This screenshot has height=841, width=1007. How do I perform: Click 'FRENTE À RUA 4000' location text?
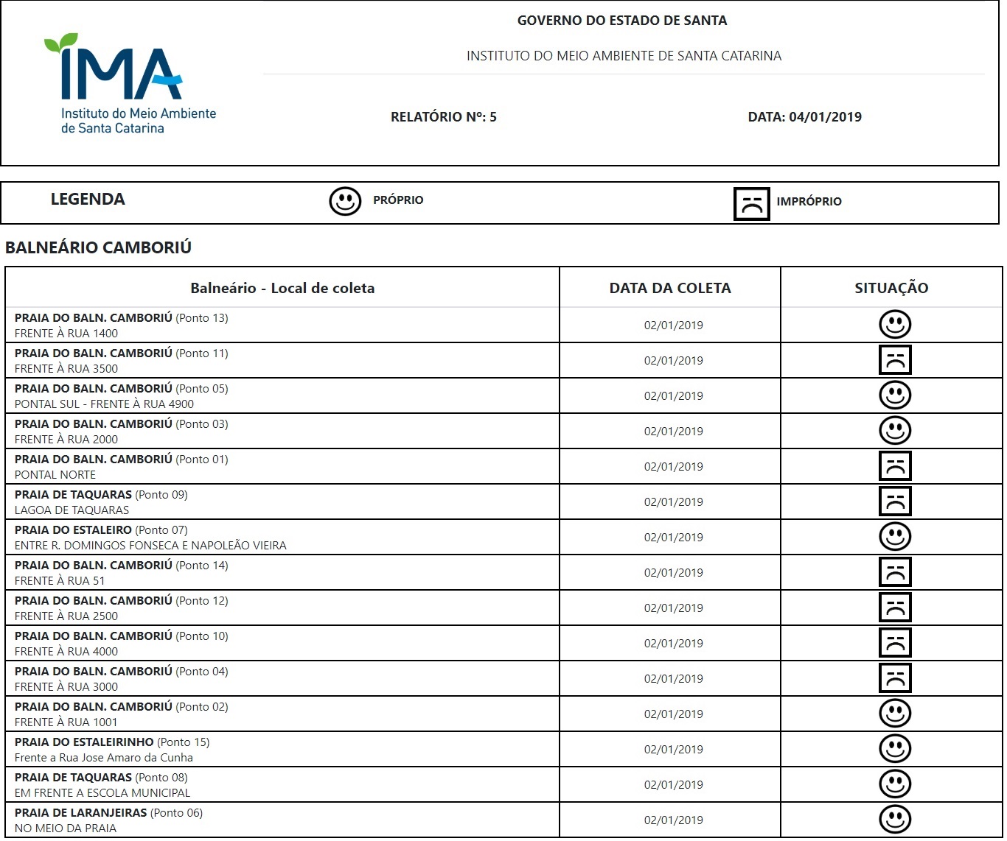tap(66, 651)
